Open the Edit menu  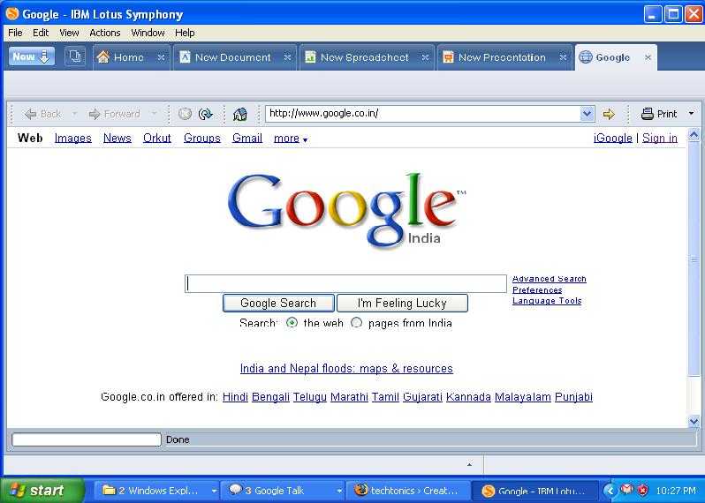(41, 33)
